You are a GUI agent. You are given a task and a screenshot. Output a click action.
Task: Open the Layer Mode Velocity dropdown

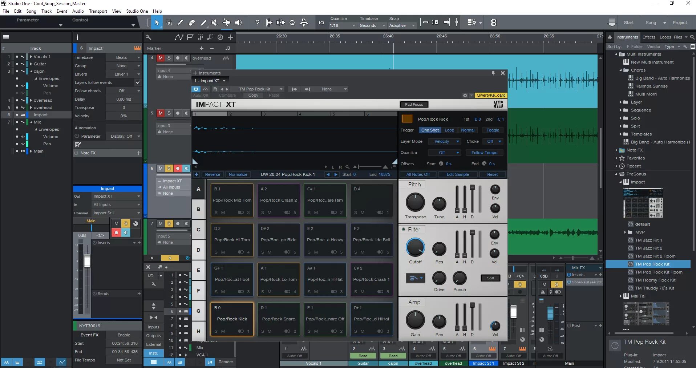[444, 141]
